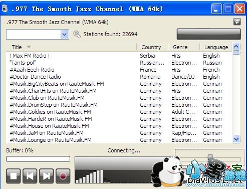Click the buffer progress bar

point(38,159)
